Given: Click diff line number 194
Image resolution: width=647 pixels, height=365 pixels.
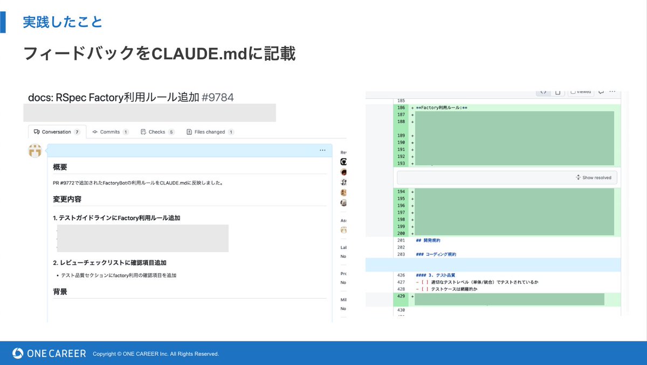Looking at the screenshot, I should 401,191.
